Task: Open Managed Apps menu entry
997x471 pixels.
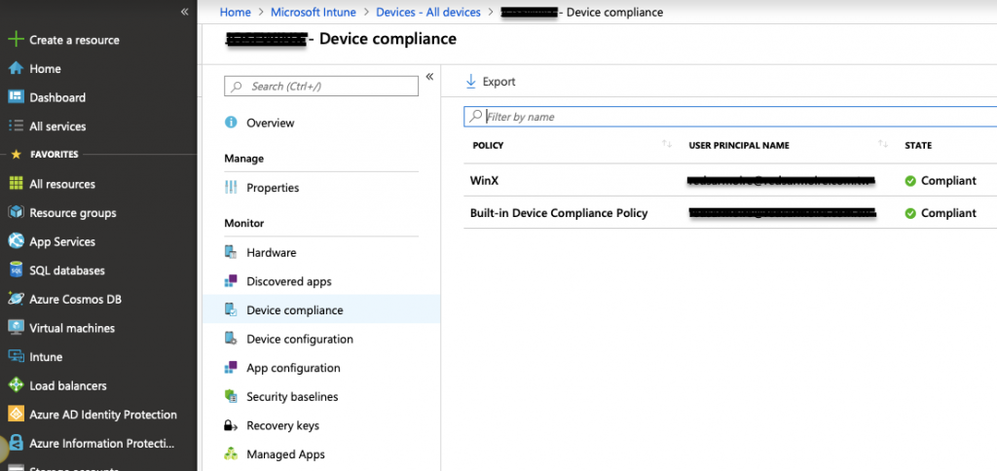Action: point(285,454)
